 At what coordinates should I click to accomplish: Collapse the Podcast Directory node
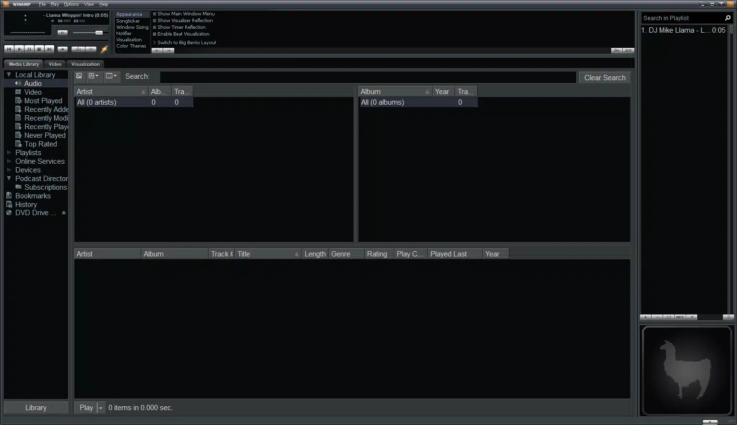point(9,178)
